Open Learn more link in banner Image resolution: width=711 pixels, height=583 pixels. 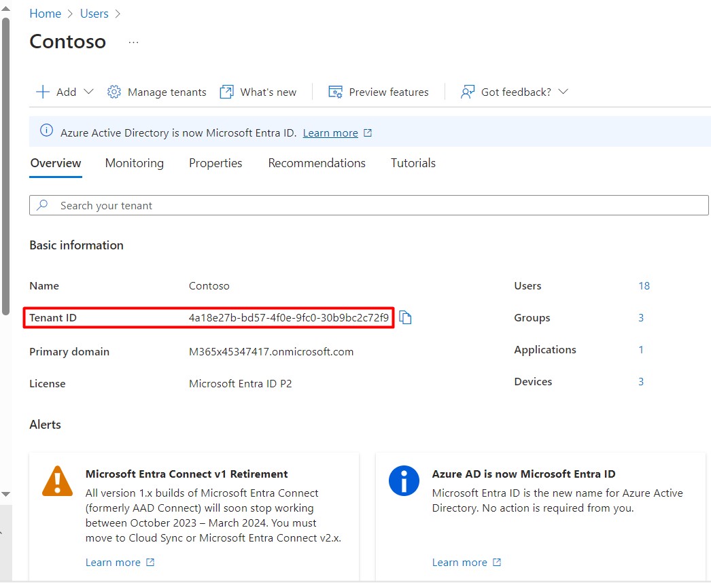330,132
